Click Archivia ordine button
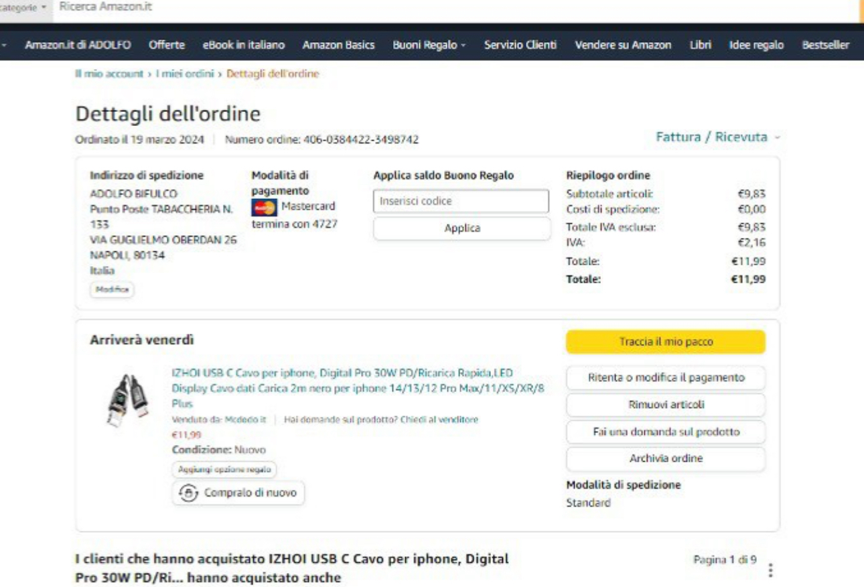The image size is (864, 587). [665, 459]
